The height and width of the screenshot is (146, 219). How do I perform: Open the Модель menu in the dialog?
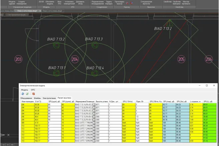tap(25, 90)
